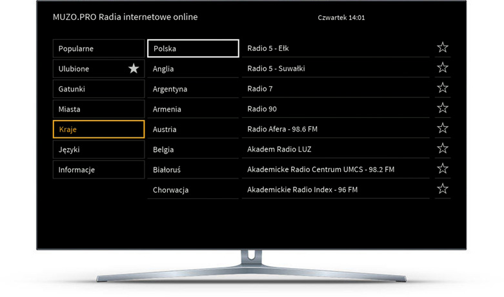Star the Radio 7 station

442,88
